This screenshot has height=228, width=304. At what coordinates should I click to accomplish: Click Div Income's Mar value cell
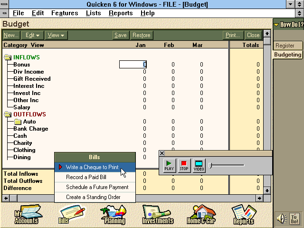tap(201, 72)
